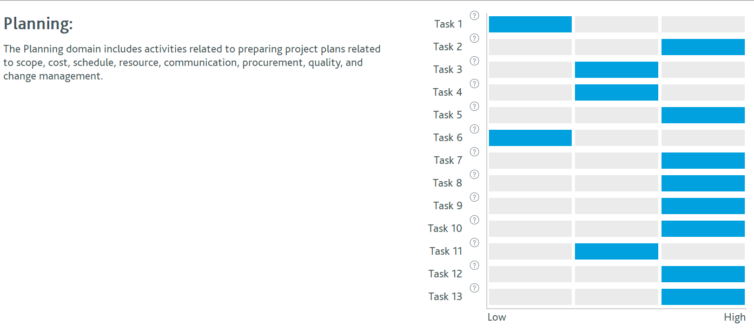Click the help icon next to Task 5
754x332 pixels.
point(474,107)
